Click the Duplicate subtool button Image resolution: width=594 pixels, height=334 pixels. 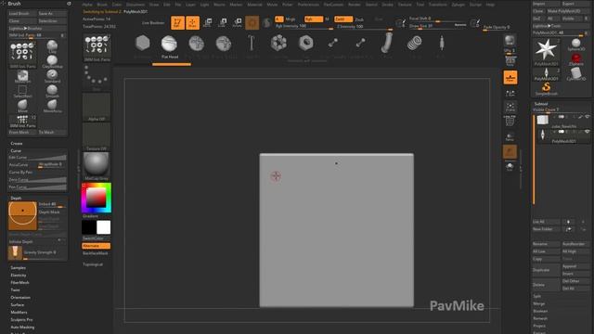coord(546,270)
